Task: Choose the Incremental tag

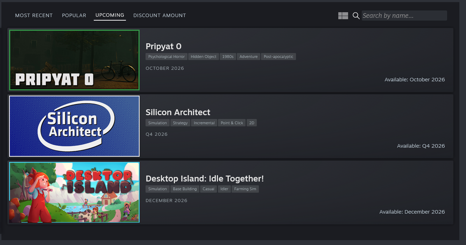Action: tap(204, 123)
